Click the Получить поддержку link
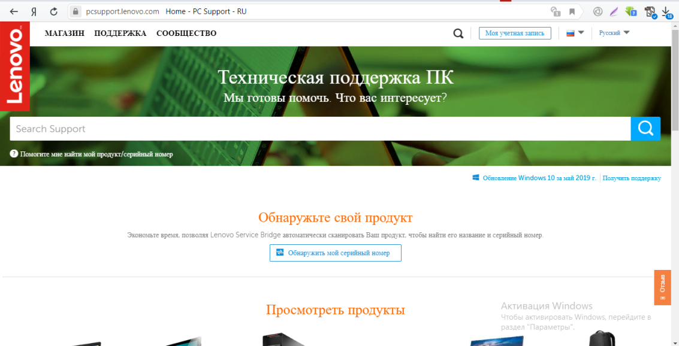 [632, 178]
